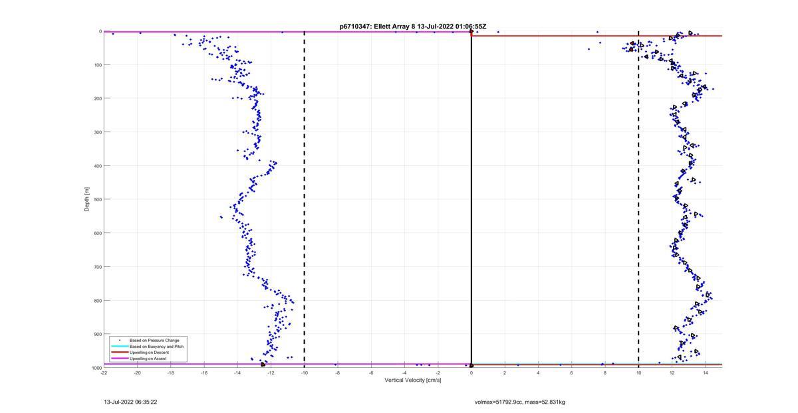Screen dimensions: 798x413
Task: Select the 'Depth [m]' y-axis label
Action: click(x=87, y=199)
